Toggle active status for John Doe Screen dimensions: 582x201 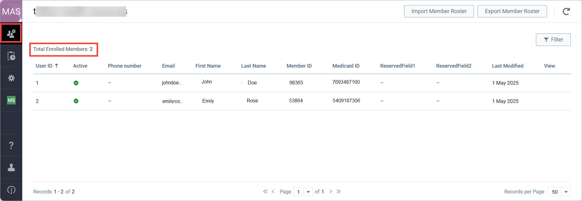pyautogui.click(x=76, y=83)
